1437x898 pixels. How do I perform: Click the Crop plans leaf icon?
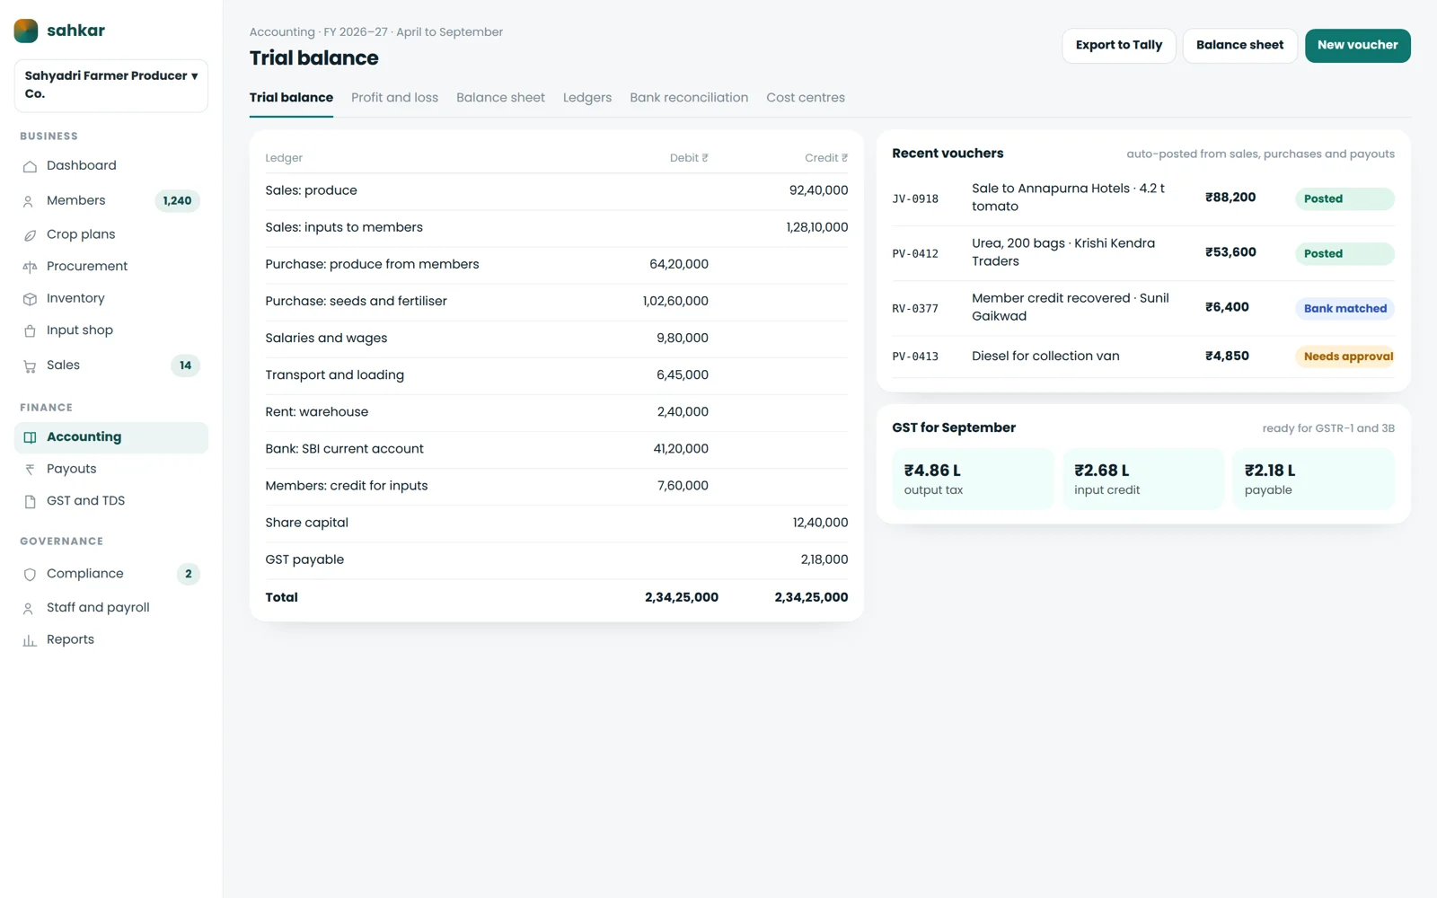coord(30,235)
